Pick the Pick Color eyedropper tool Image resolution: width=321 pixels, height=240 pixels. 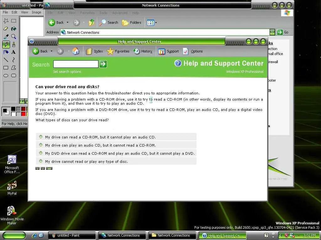[x=6, y=36]
